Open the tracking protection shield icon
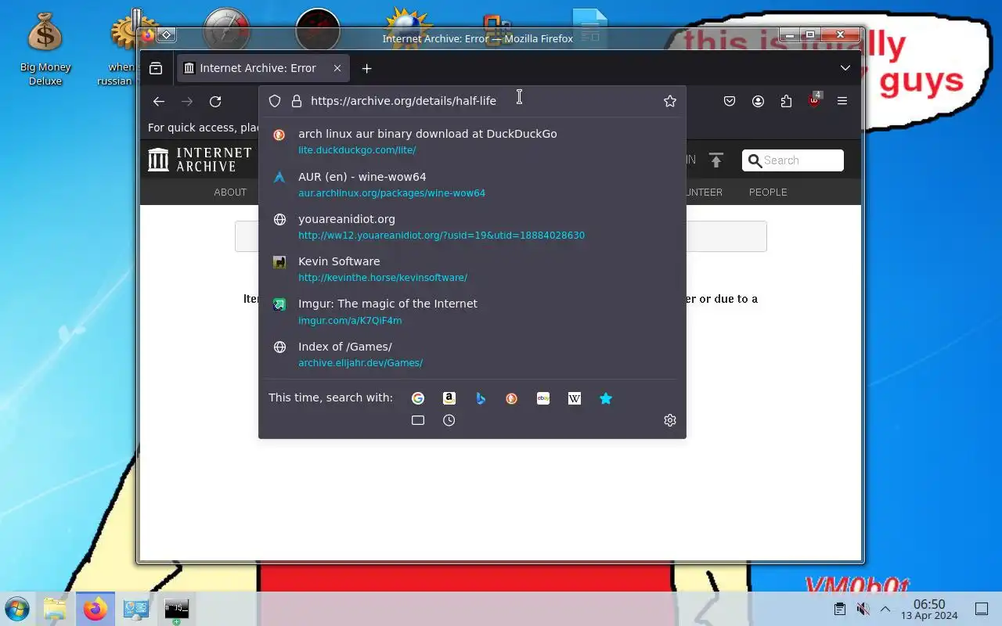Viewport: 1002px width, 626px height. pos(275,101)
